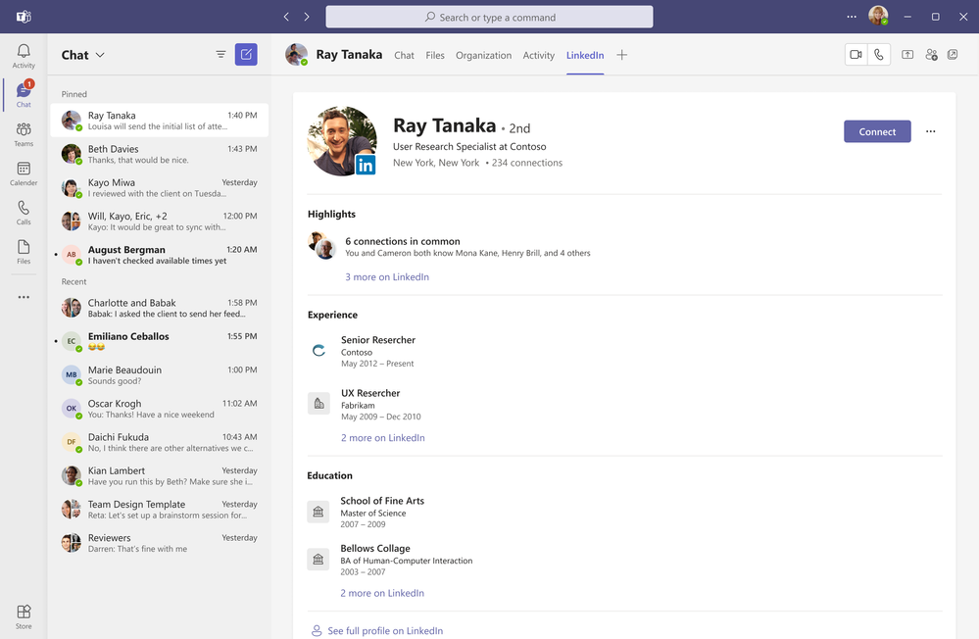This screenshot has width=979, height=639.
Task: Click the Contoso company logo icon
Action: tap(318, 351)
